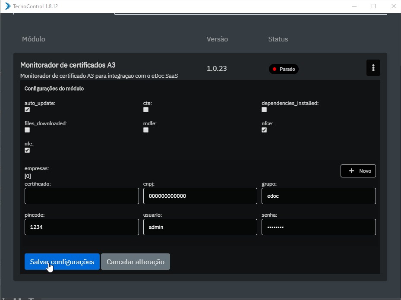The image size is (401, 300).
Task: Maximize the TecnoControl window
Action: [x=374, y=6]
